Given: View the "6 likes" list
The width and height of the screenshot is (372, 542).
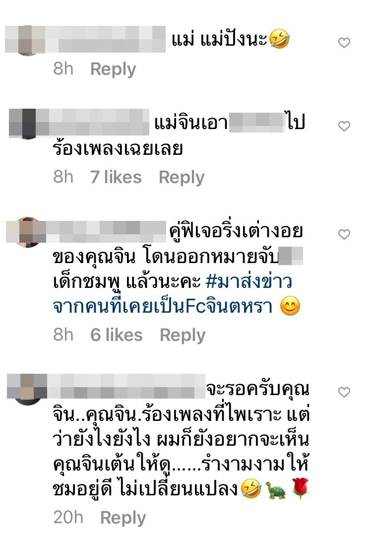Looking at the screenshot, I should click(x=117, y=335).
